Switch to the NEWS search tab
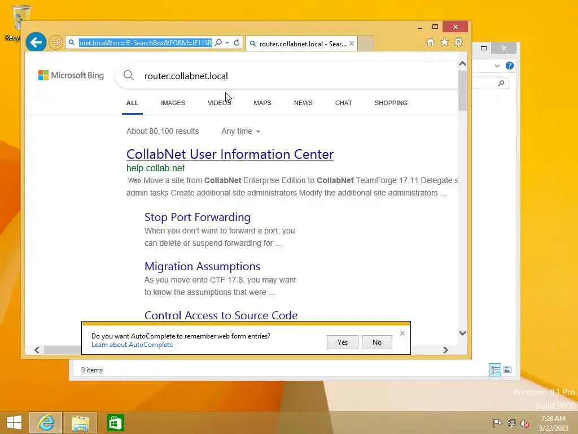The width and height of the screenshot is (578, 434). [303, 103]
